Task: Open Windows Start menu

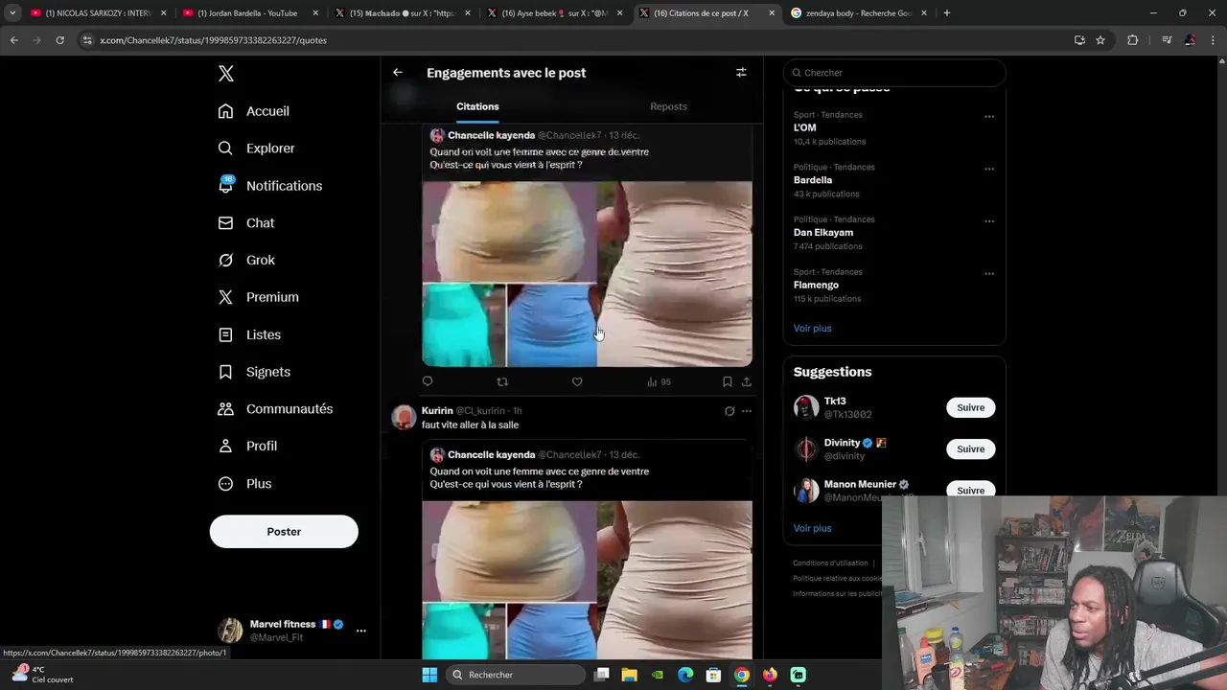Action: pos(429,675)
